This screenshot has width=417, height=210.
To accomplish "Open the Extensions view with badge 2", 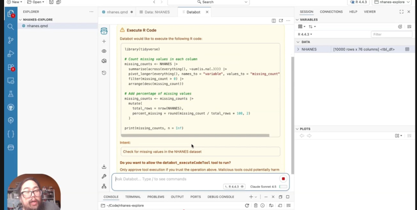I will tap(11, 67).
